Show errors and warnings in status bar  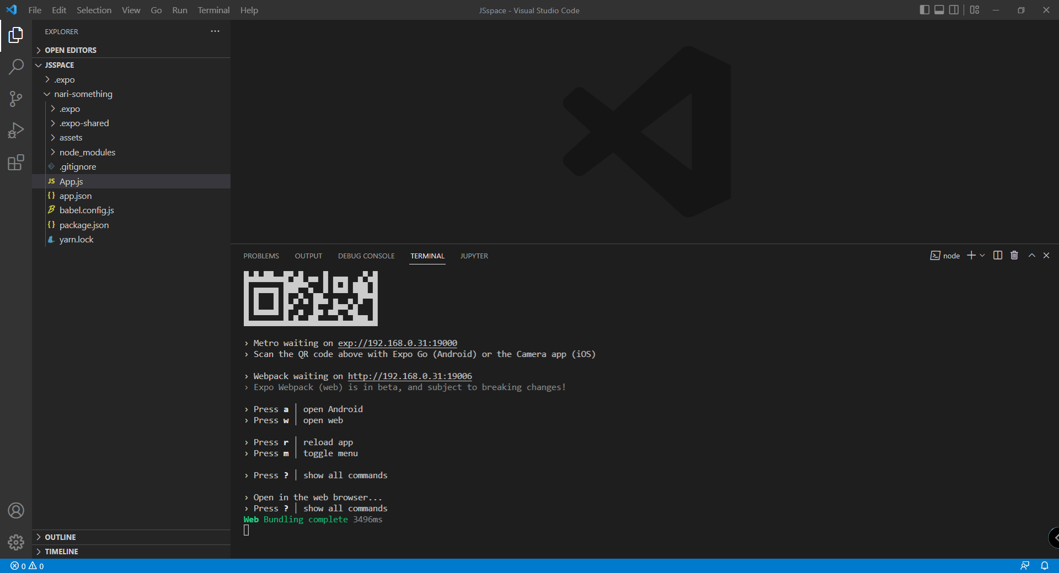(27, 566)
